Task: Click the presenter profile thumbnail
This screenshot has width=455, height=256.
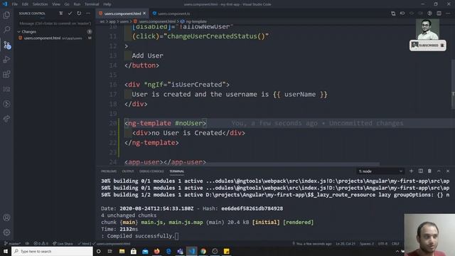Action: coord(427,29)
